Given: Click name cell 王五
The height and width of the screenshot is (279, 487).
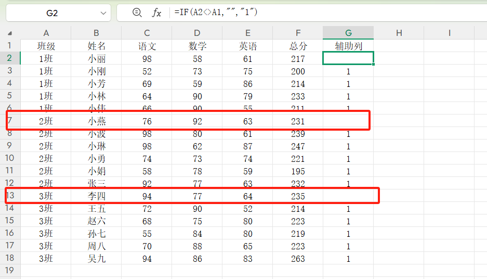Looking at the screenshot, I should click(x=96, y=209).
